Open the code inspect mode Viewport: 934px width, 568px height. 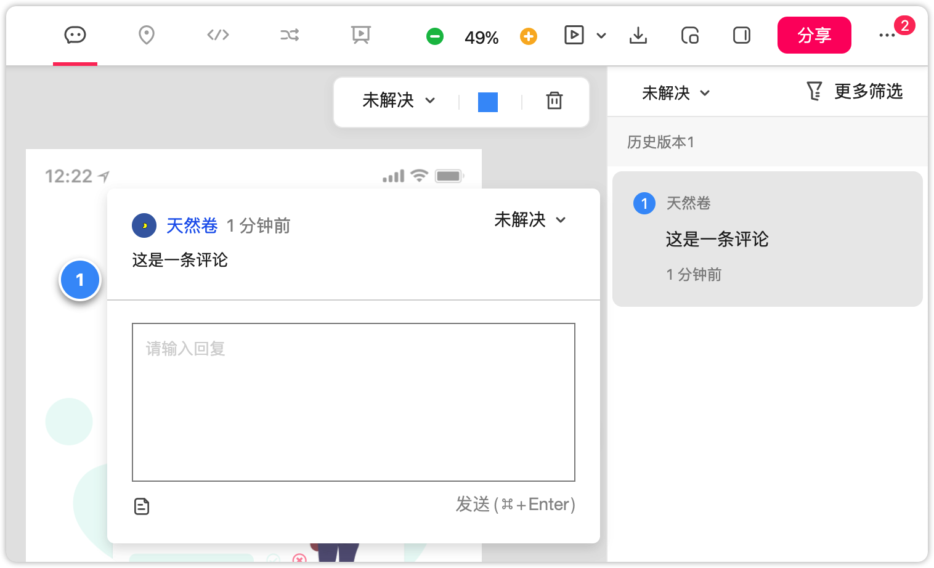pyautogui.click(x=218, y=35)
